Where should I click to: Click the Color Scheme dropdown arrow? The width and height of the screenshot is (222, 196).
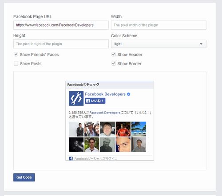point(201,44)
